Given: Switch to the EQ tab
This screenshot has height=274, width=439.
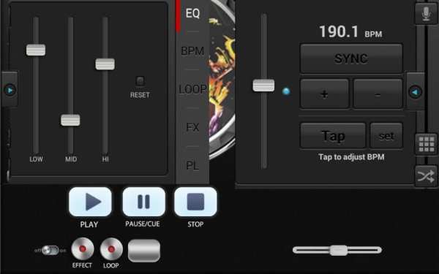Looking at the screenshot, I should pos(192,13).
